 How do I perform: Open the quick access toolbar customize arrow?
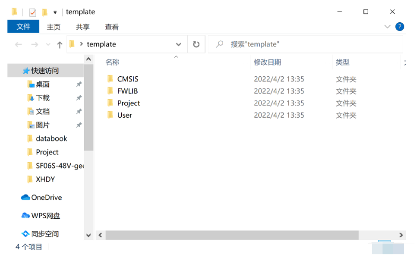(x=55, y=12)
